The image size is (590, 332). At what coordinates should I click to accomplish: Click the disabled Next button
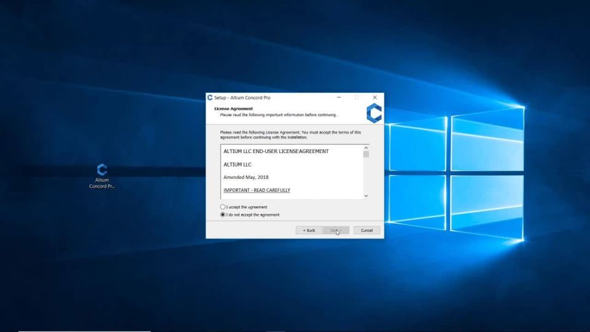coord(336,231)
